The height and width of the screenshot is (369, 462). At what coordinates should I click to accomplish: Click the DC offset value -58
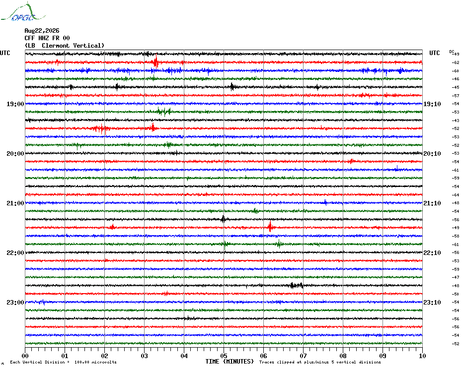click(x=456, y=236)
